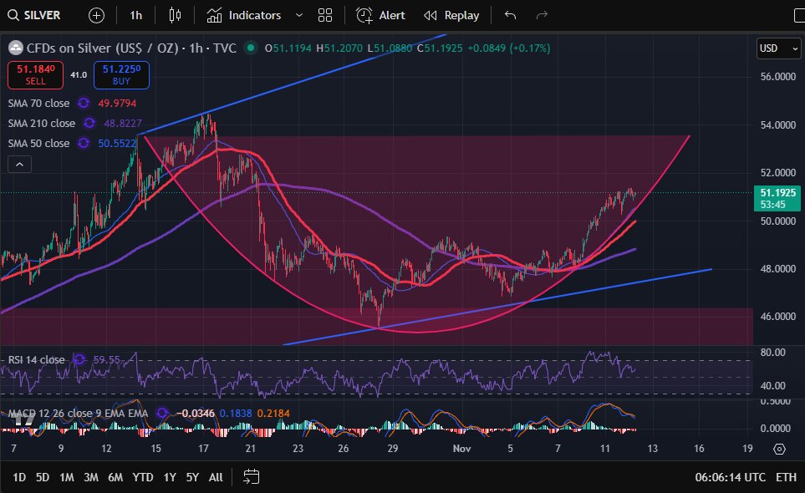The image size is (805, 493).
Task: Expand the Indicators favorites dropdown arrow
Action: tap(299, 15)
